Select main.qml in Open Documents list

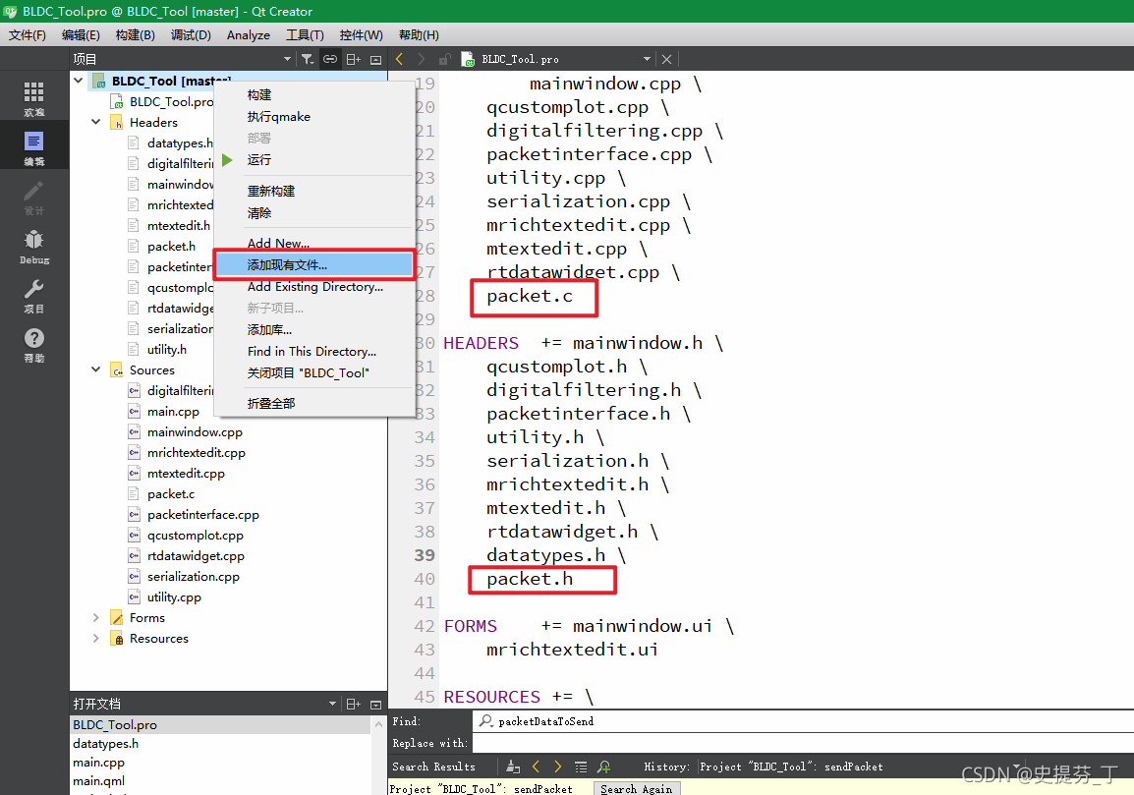point(98,781)
